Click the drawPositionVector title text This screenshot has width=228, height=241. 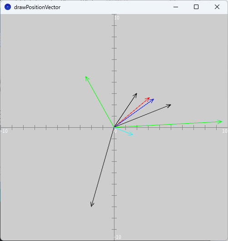(37, 7)
